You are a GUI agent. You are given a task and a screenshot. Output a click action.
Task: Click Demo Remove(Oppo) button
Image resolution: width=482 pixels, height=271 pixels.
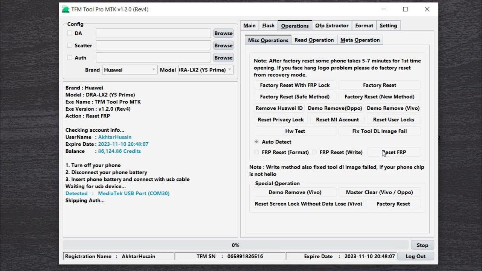pyautogui.click(x=335, y=108)
